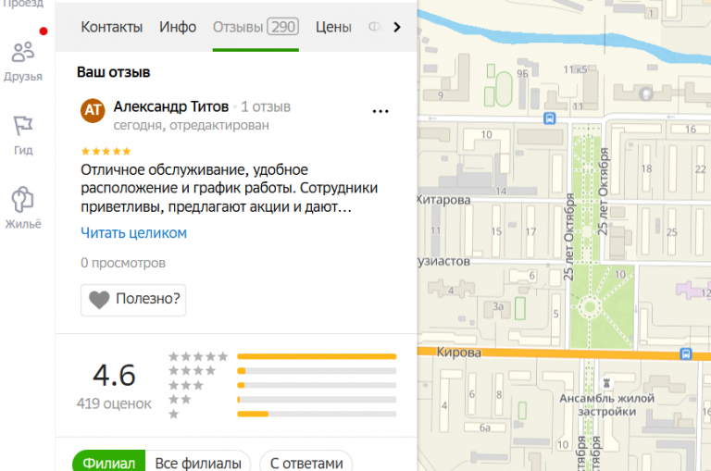Filter by four-star rating bar
Screen dimensions: 711x471
[317, 371]
